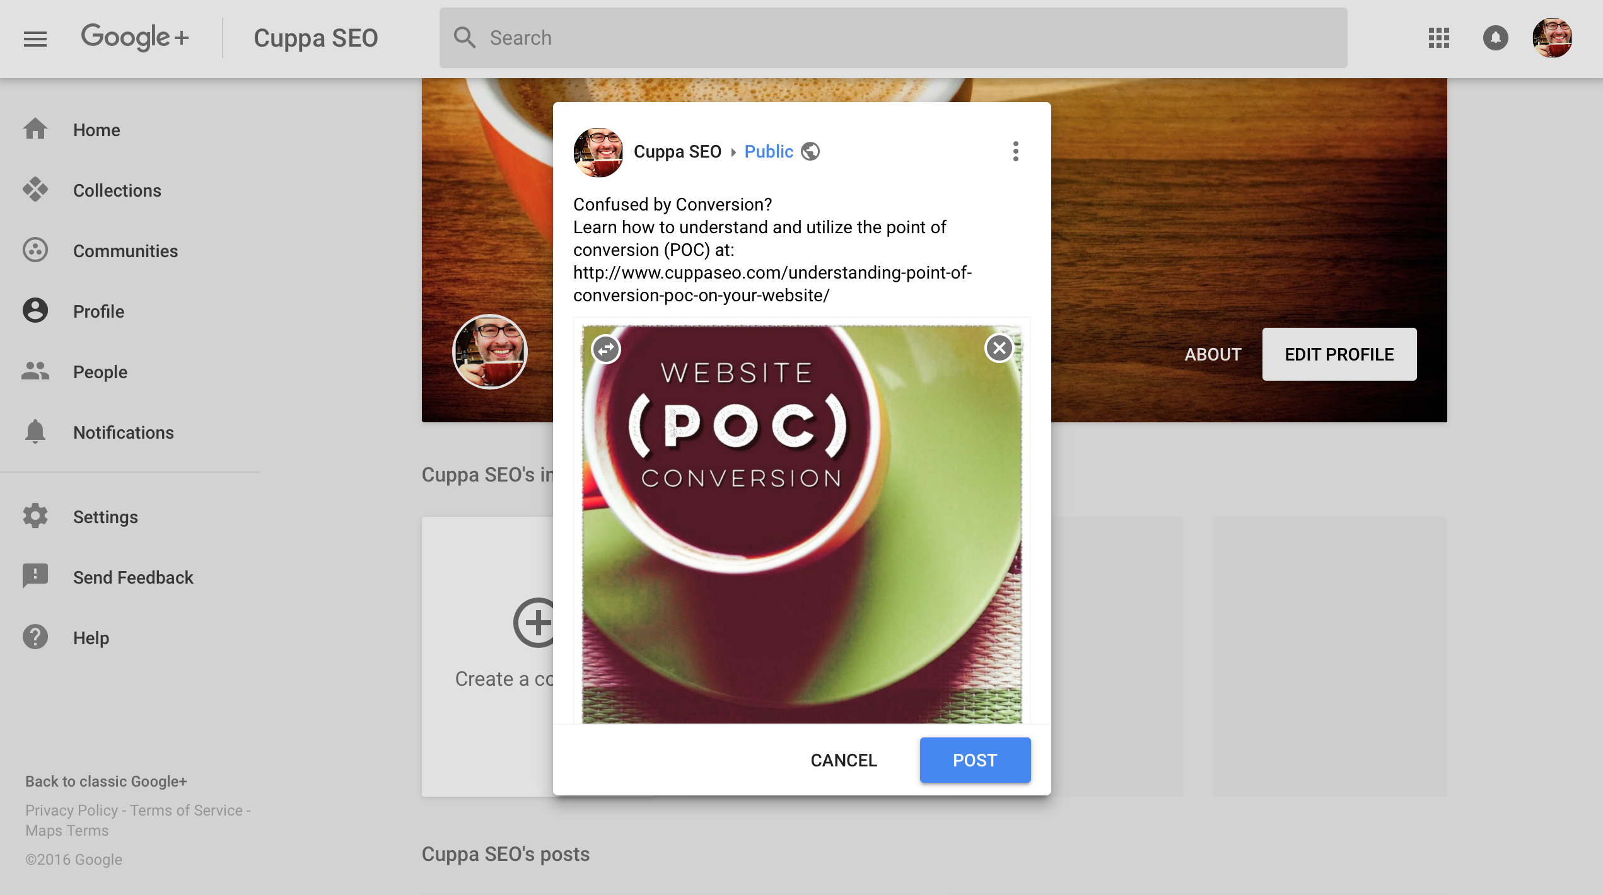The width and height of the screenshot is (1603, 895).
Task: Click the Notifications bell sidebar icon
Action: (x=35, y=432)
